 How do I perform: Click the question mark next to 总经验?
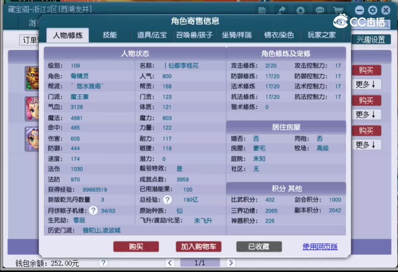[x=167, y=200]
